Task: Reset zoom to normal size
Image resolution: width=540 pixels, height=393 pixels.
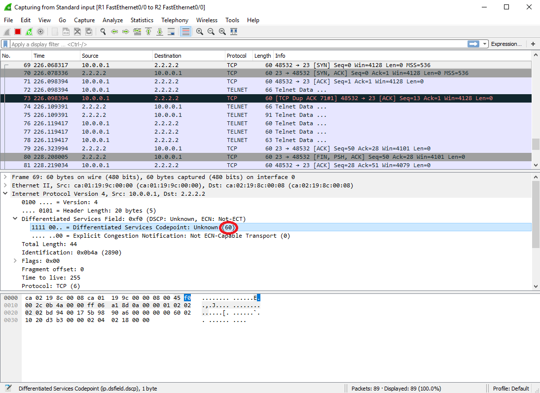Action: 222,31
